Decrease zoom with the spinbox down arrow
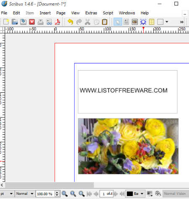Viewport: 189px width, 199px height. coord(57,196)
